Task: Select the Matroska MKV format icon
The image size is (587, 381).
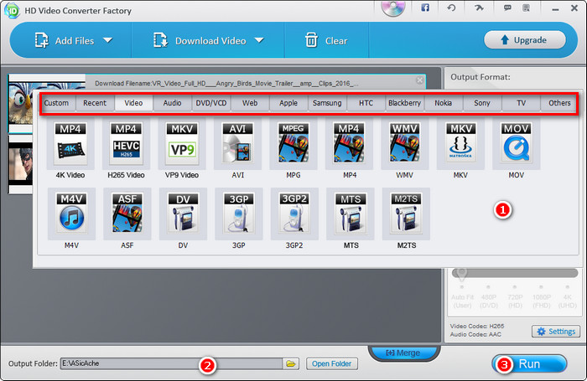Action: [460, 145]
